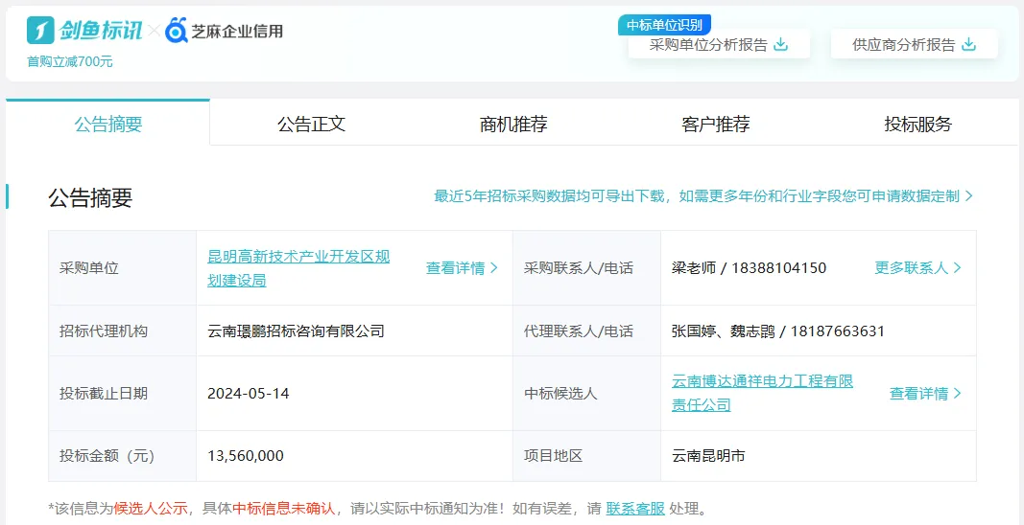Click the 剑鱼标讯 logo icon
The height and width of the screenshot is (525, 1024).
(41, 31)
